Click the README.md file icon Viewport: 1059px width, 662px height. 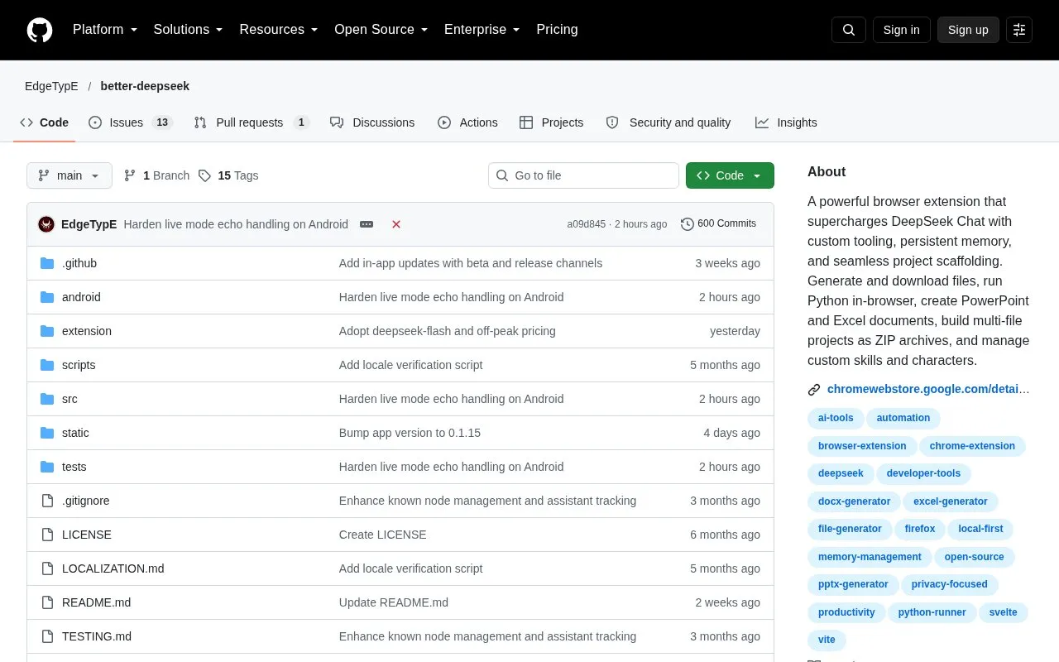47,602
